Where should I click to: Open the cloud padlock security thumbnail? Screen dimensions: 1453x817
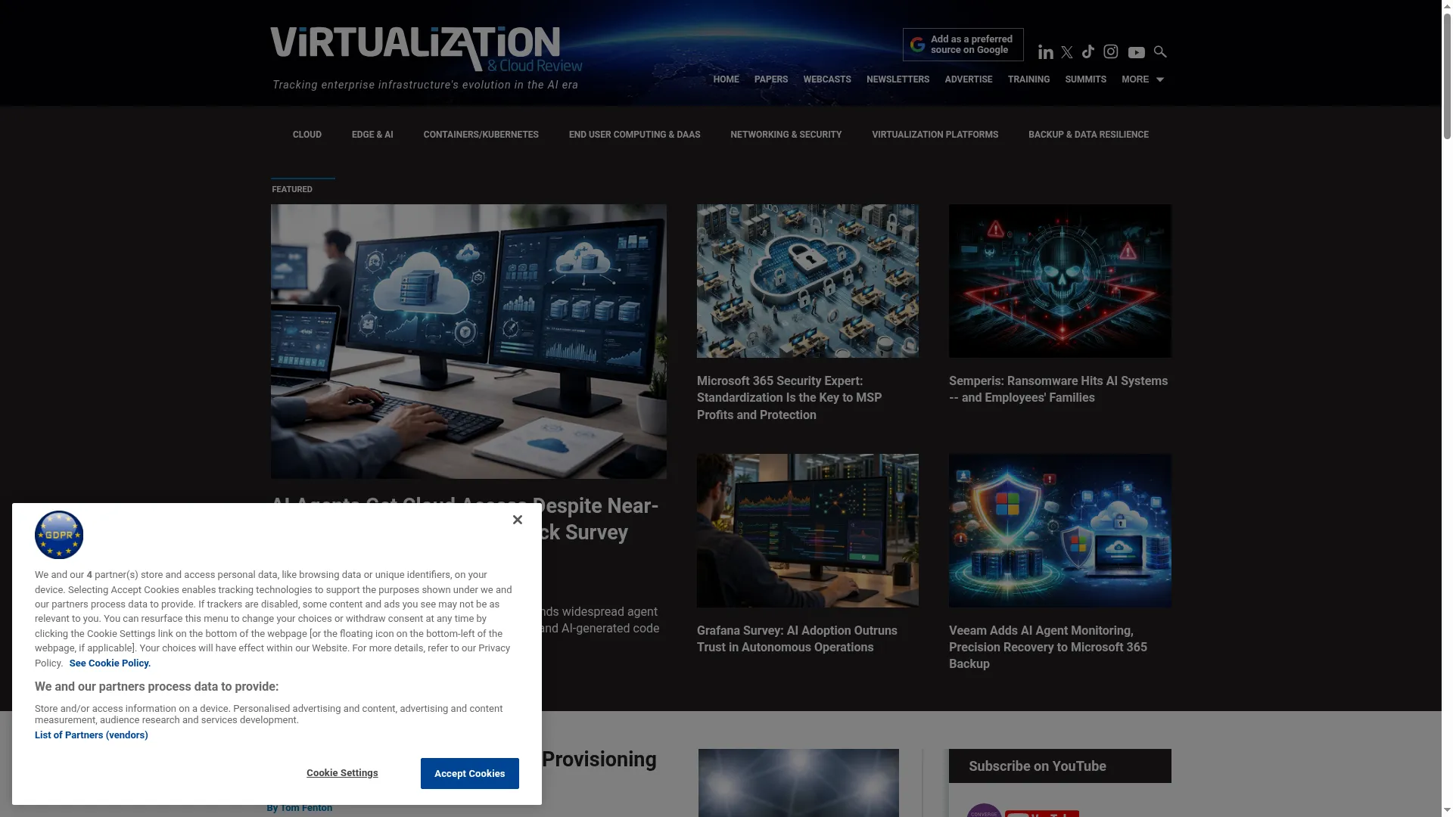click(x=807, y=281)
